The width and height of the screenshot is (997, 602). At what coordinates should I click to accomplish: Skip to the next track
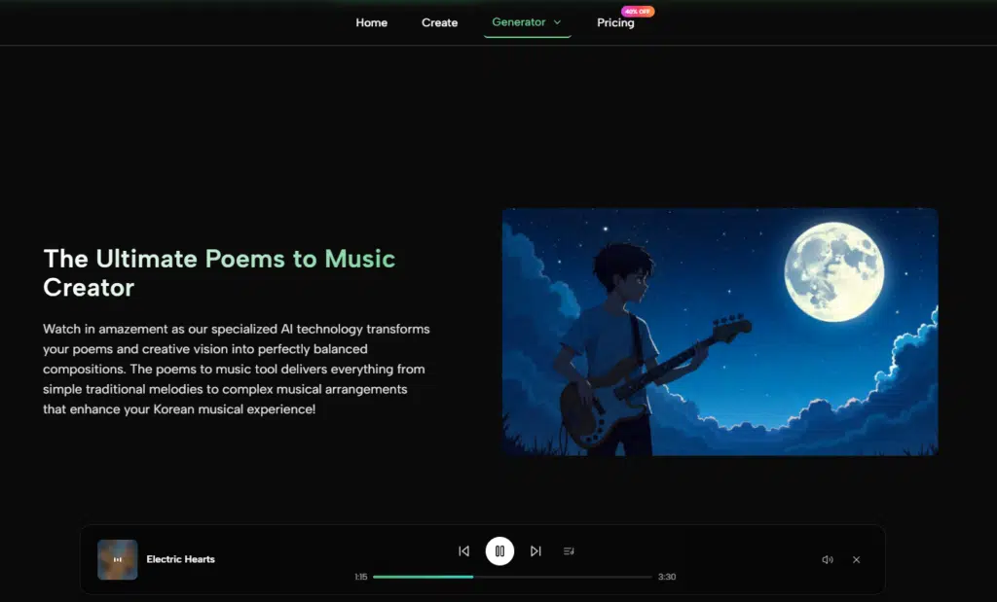536,551
